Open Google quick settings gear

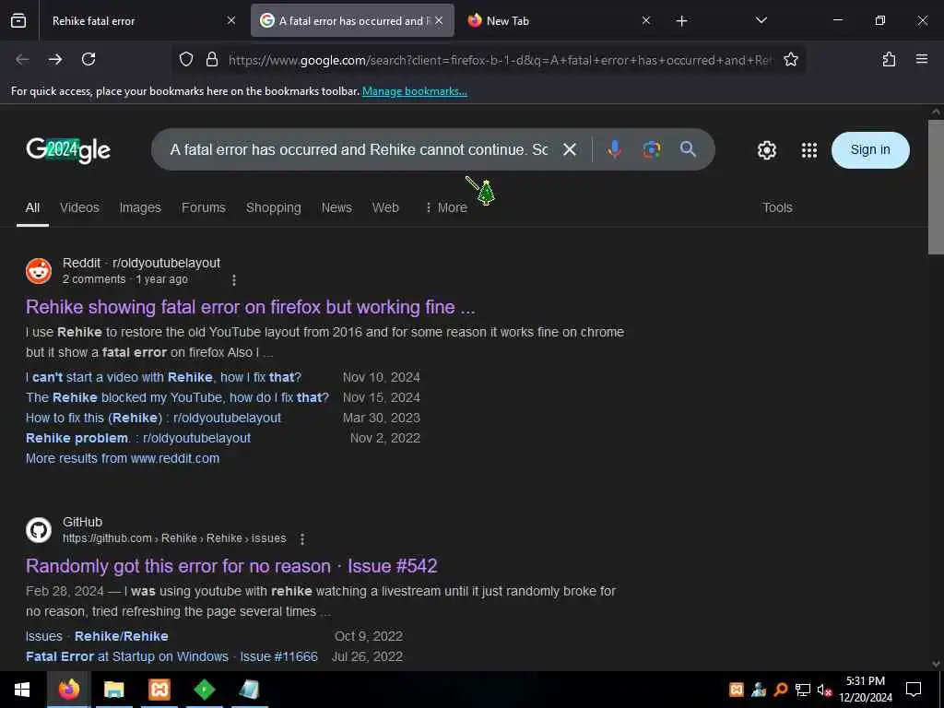point(766,150)
